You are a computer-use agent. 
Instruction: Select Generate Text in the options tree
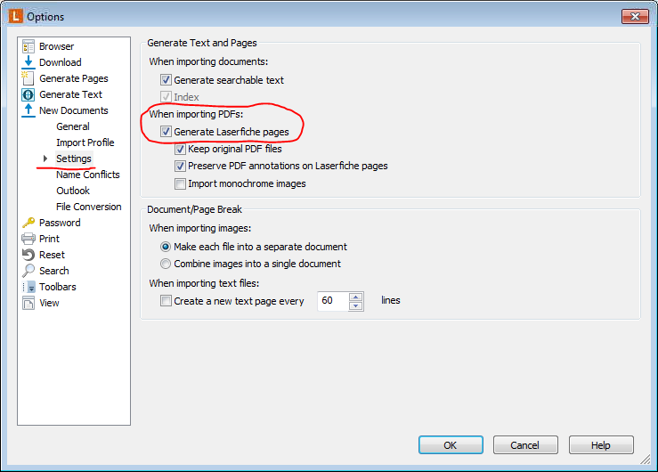click(x=70, y=94)
